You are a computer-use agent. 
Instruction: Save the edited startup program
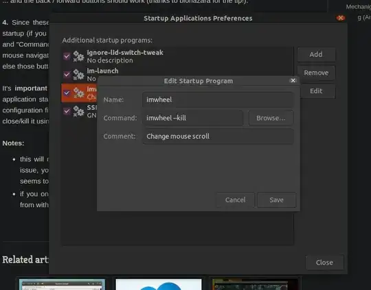(x=276, y=200)
